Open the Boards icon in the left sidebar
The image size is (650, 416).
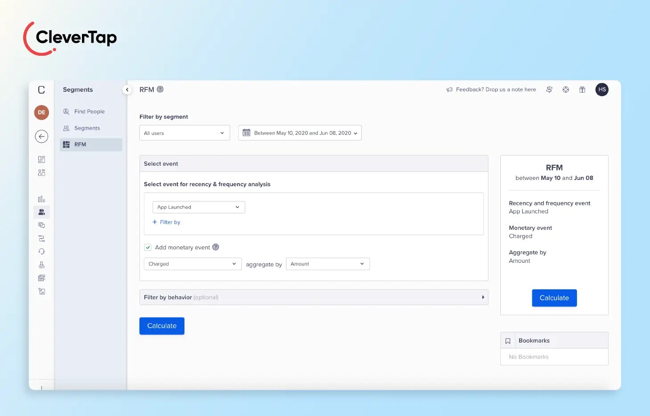[41, 159]
